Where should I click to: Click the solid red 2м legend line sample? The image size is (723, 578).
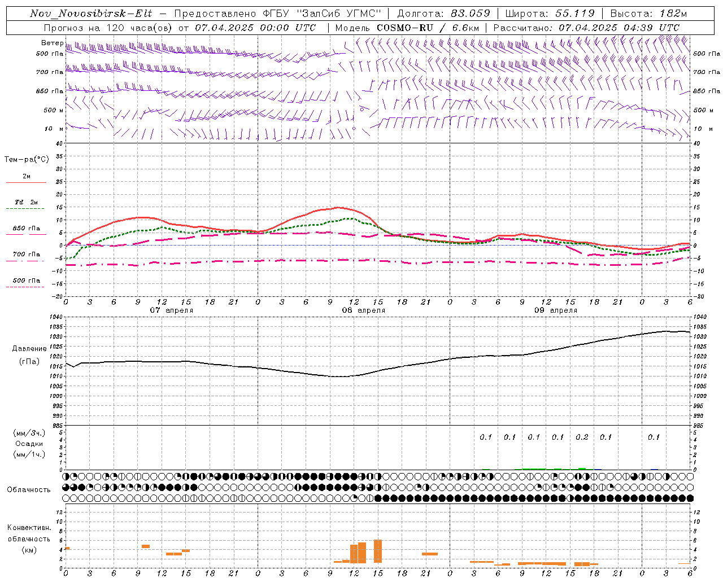26,182
